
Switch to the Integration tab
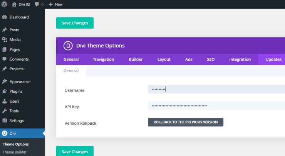tap(240, 59)
